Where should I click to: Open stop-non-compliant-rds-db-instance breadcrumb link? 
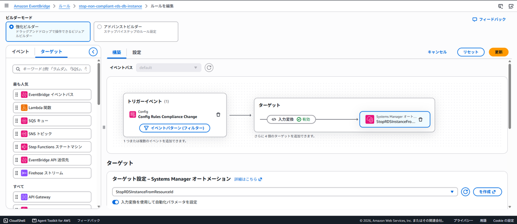[x=111, y=6]
